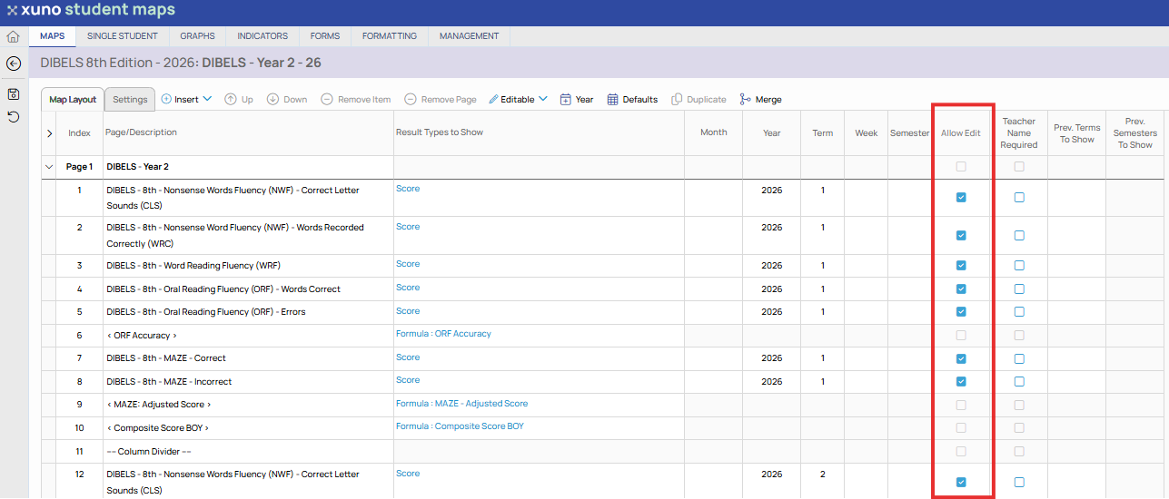The height and width of the screenshot is (499, 1169).
Task: Click Formula : MAZE - Adjusted Score link
Action: (x=461, y=403)
